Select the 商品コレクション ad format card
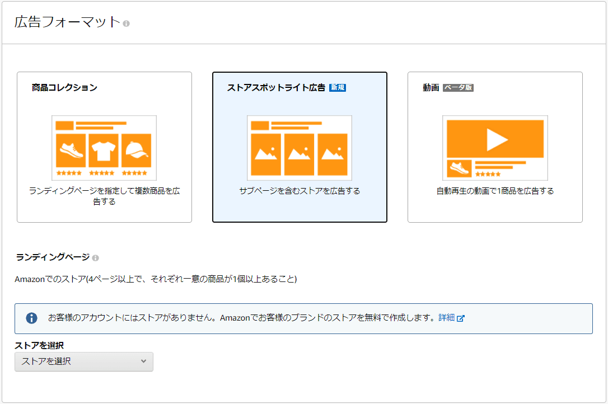This screenshot has height=404, width=608. pyautogui.click(x=104, y=147)
